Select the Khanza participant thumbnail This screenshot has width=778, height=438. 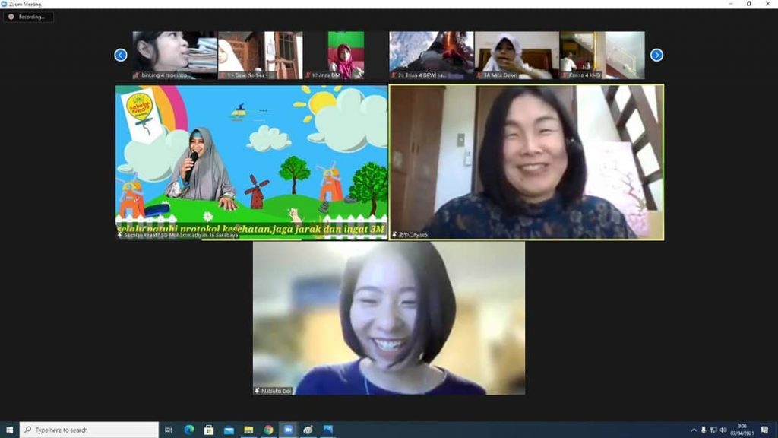[x=346, y=55]
